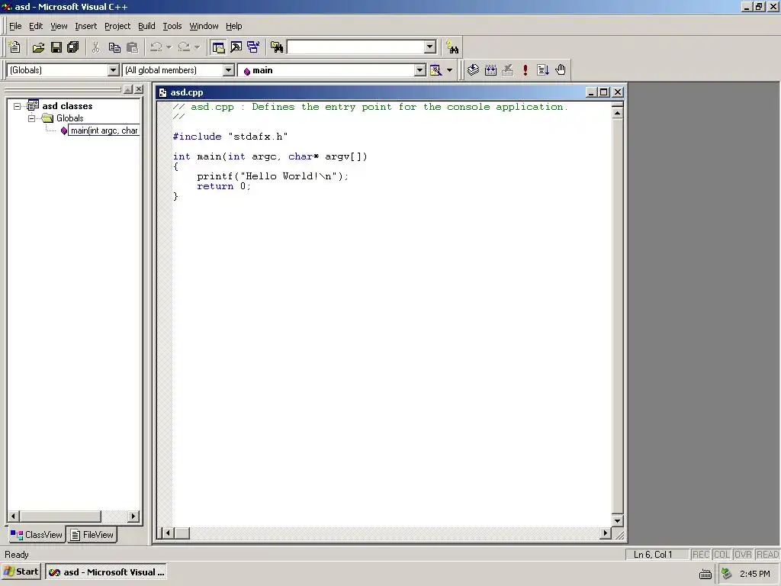Click the Stop Build icon
781x586 pixels.
coord(508,69)
